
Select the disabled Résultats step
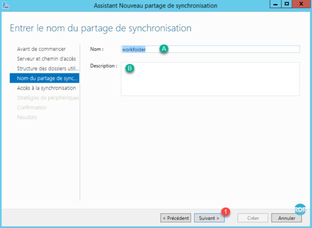click(27, 117)
